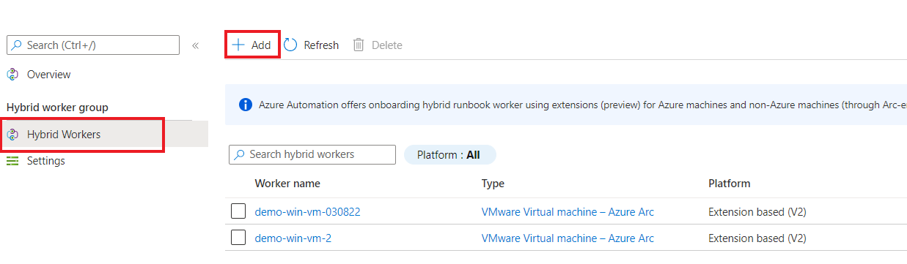Sort by Worker name column header

[287, 184]
